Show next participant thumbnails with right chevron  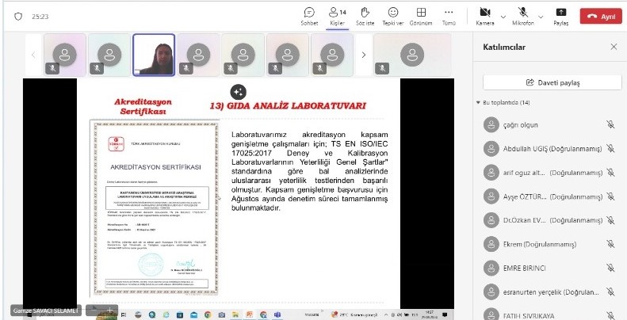[363, 55]
